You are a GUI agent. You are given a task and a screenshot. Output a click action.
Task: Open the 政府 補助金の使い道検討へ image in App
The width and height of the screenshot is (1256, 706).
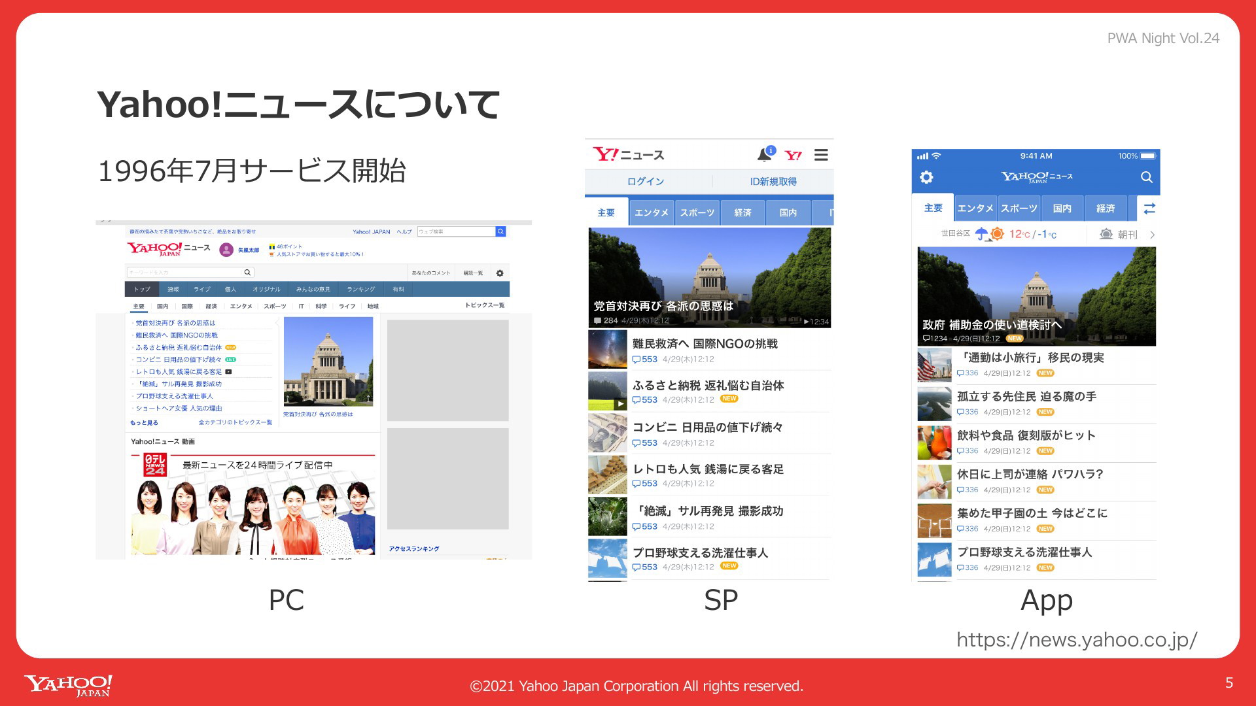(1037, 296)
